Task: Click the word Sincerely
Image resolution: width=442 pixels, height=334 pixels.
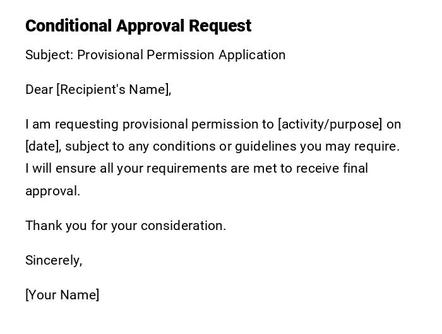Action: tap(53, 260)
